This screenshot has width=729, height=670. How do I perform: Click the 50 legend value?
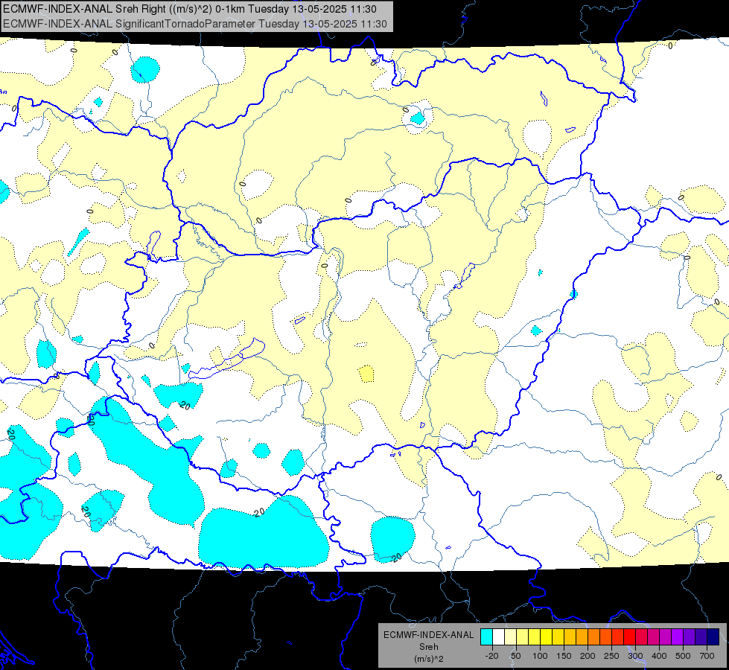[515, 656]
